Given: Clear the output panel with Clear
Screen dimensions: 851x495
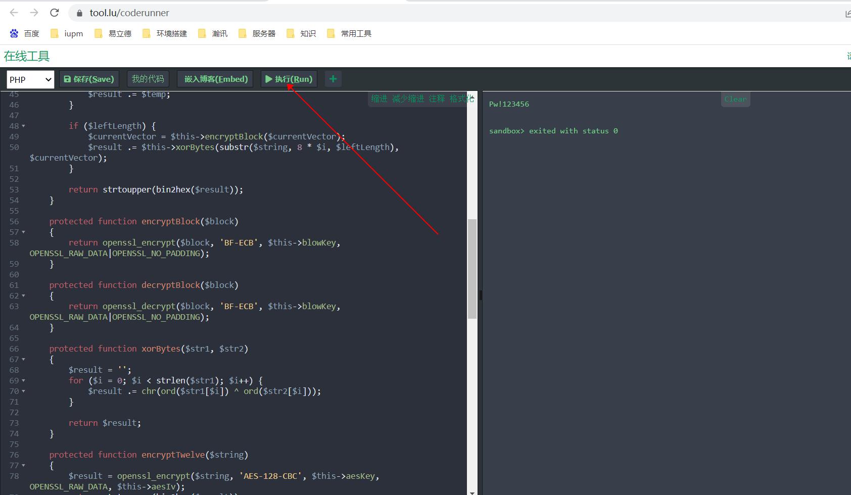Looking at the screenshot, I should [x=735, y=99].
